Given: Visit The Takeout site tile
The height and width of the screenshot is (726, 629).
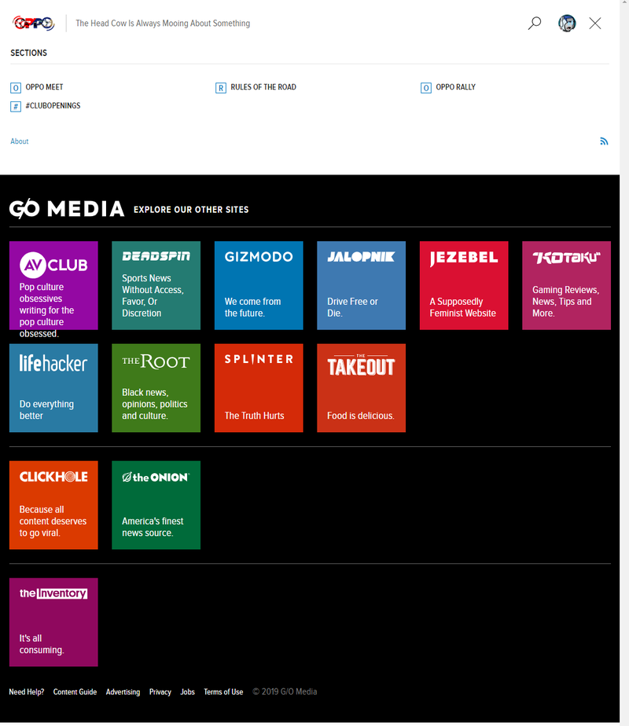Looking at the screenshot, I should (x=361, y=388).
